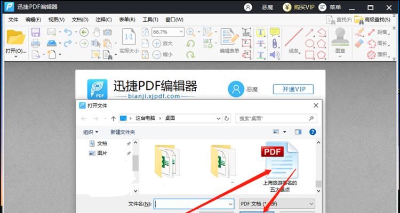Print using the printer icon
This screenshot has height=213, width=400.
tap(35, 43)
